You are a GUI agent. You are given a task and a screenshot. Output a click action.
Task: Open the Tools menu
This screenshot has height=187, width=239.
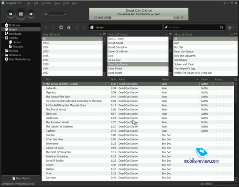click(x=66, y=3)
